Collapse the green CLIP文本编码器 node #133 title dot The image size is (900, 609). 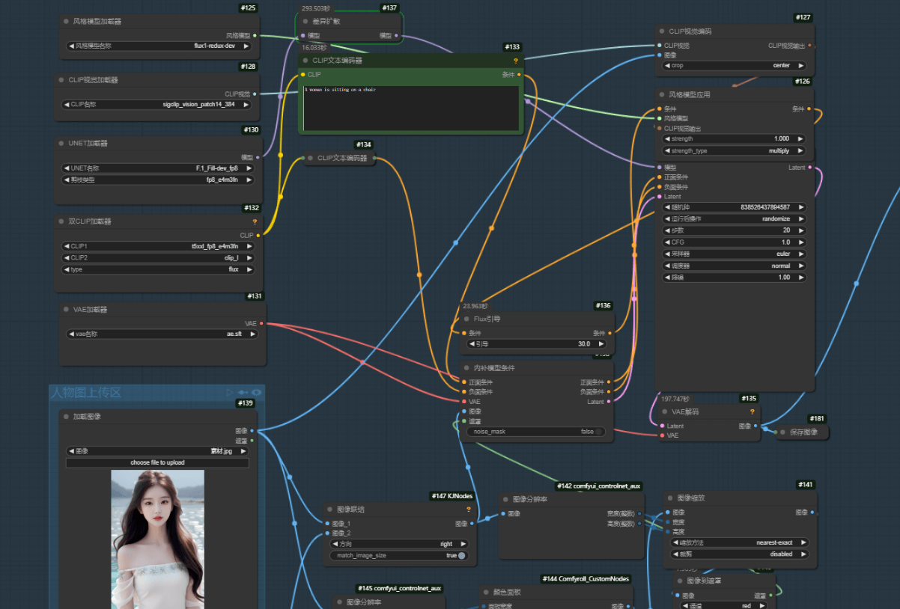coord(305,61)
